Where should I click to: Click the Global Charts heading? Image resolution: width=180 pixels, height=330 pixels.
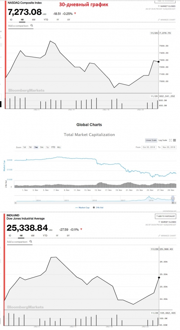tap(89, 125)
